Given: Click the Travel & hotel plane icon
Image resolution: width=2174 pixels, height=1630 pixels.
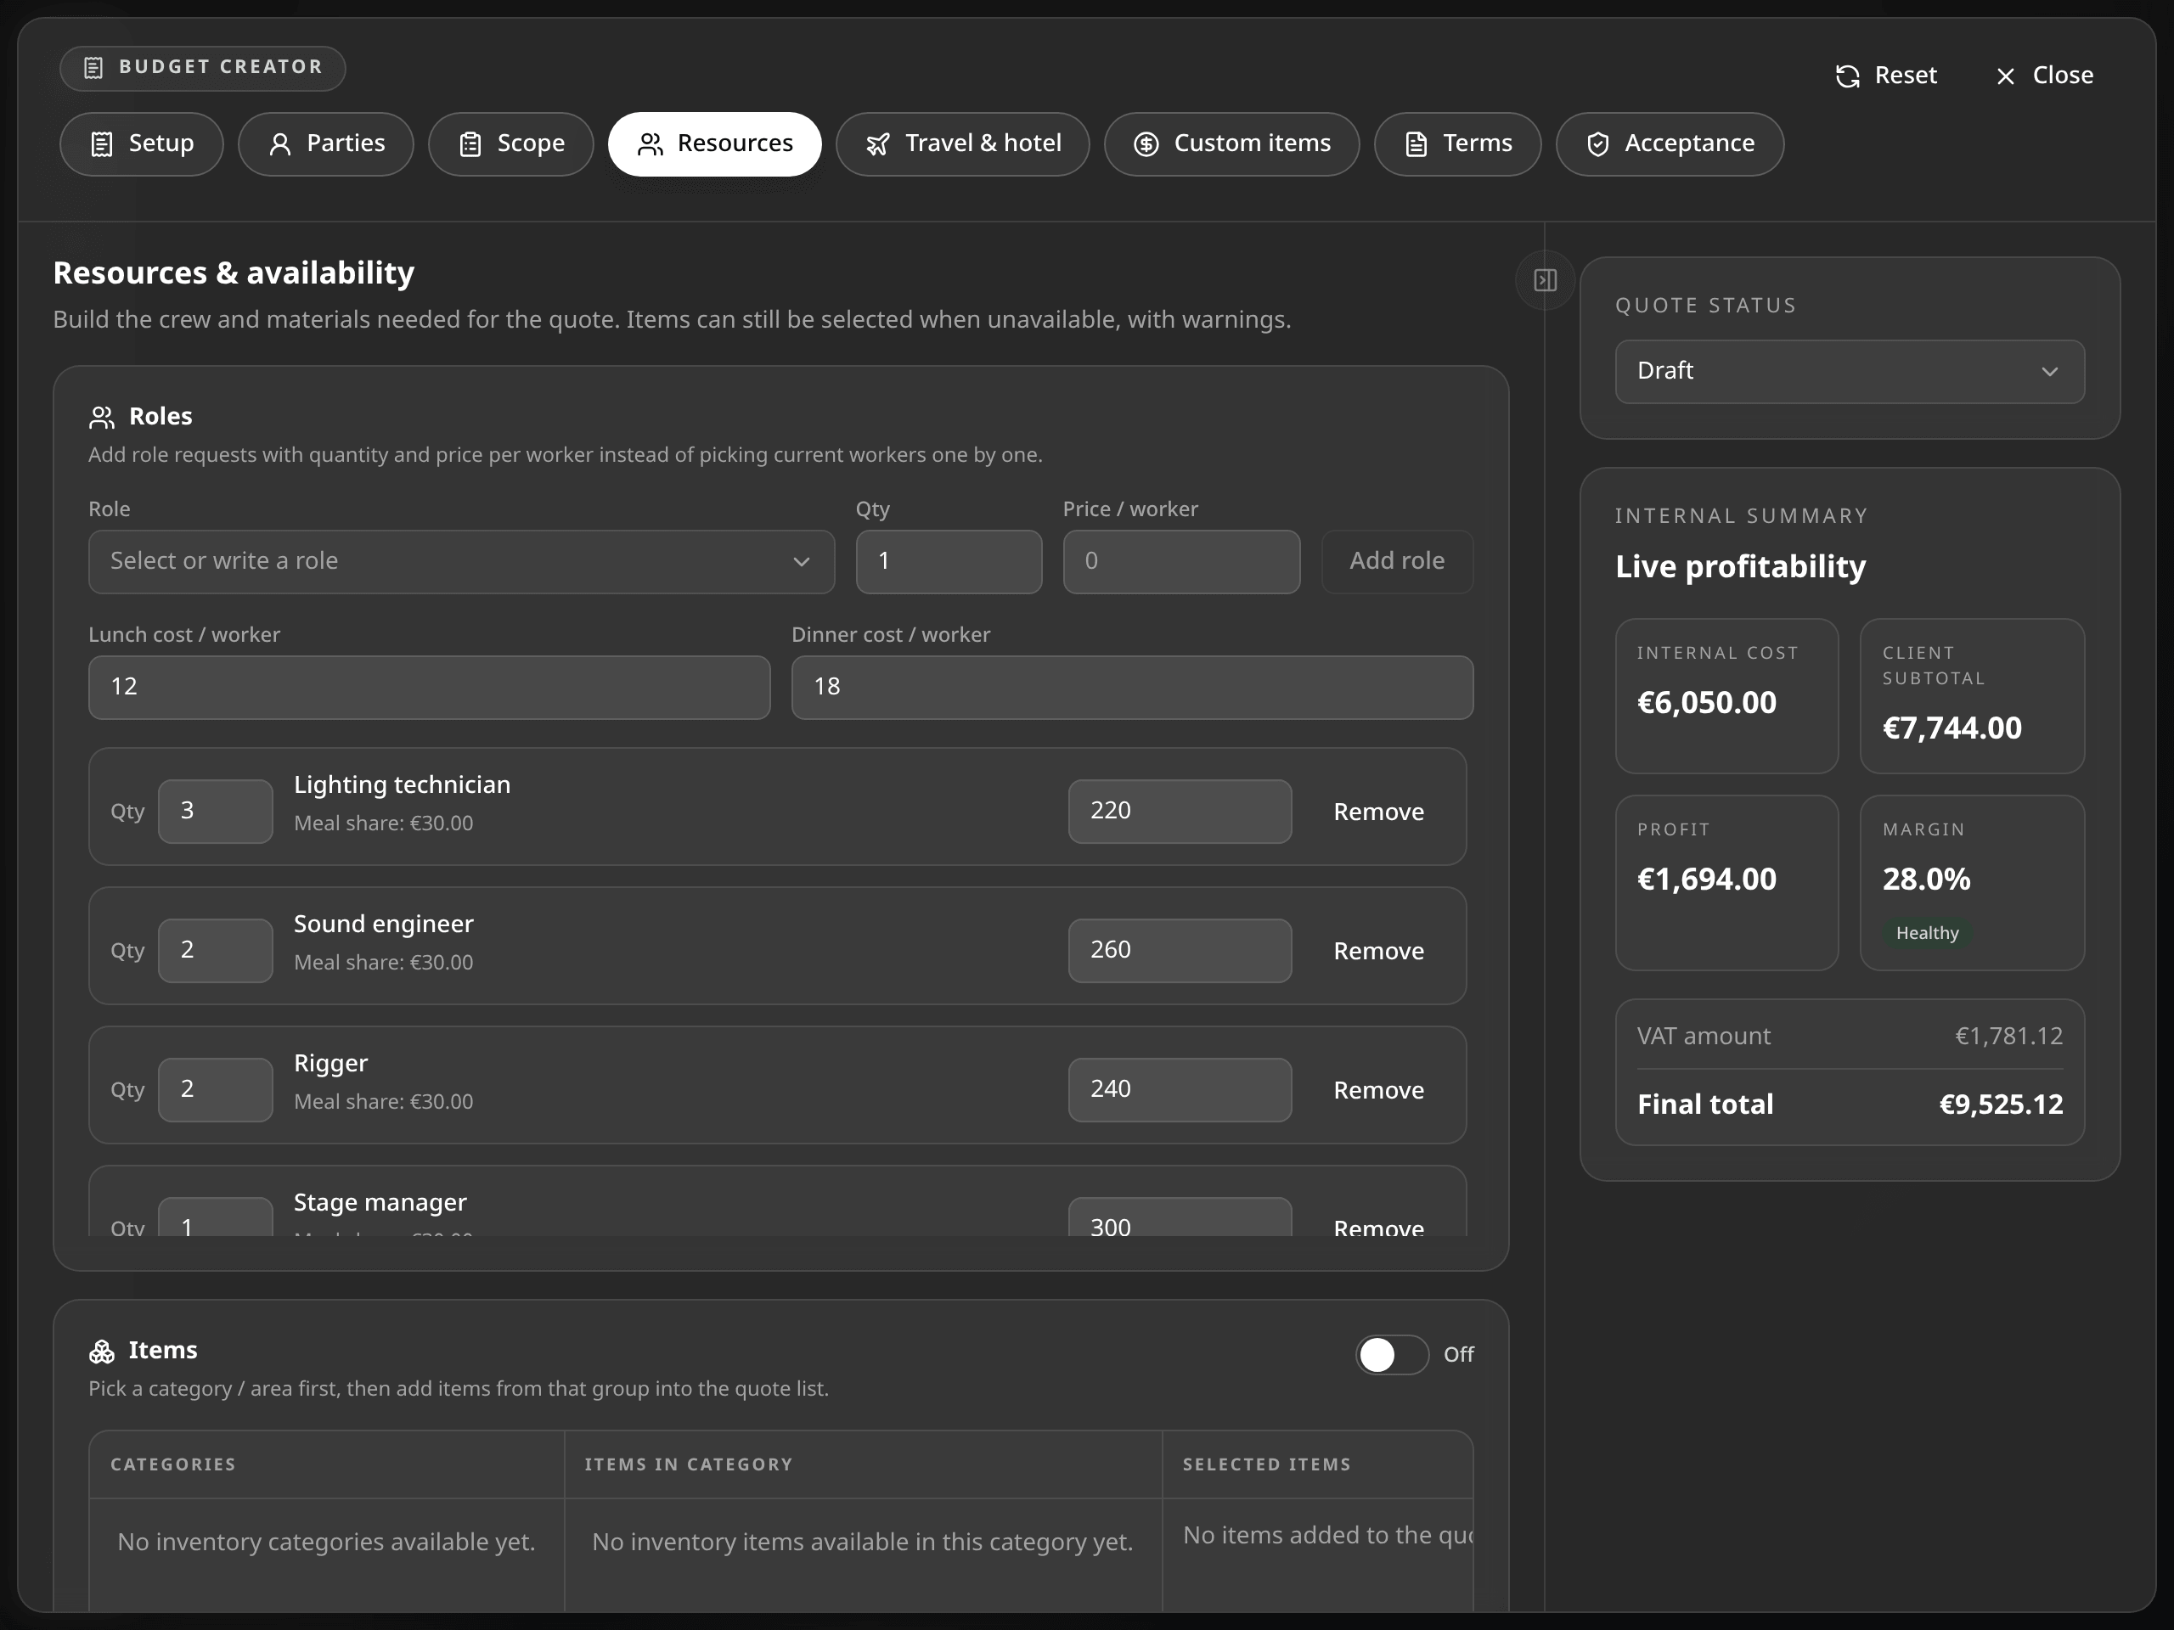Looking at the screenshot, I should tap(877, 144).
